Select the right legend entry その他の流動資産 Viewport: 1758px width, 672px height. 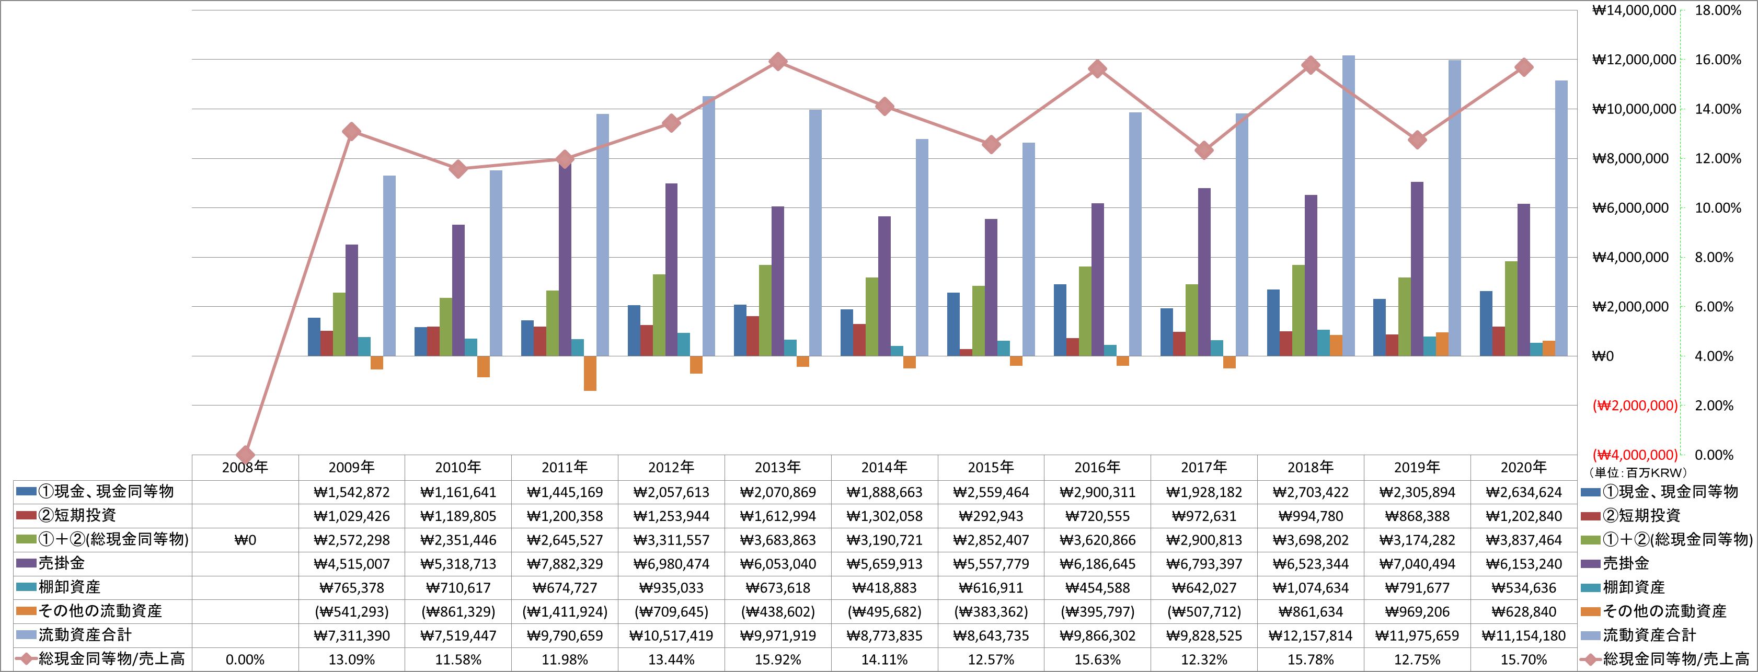(1653, 610)
